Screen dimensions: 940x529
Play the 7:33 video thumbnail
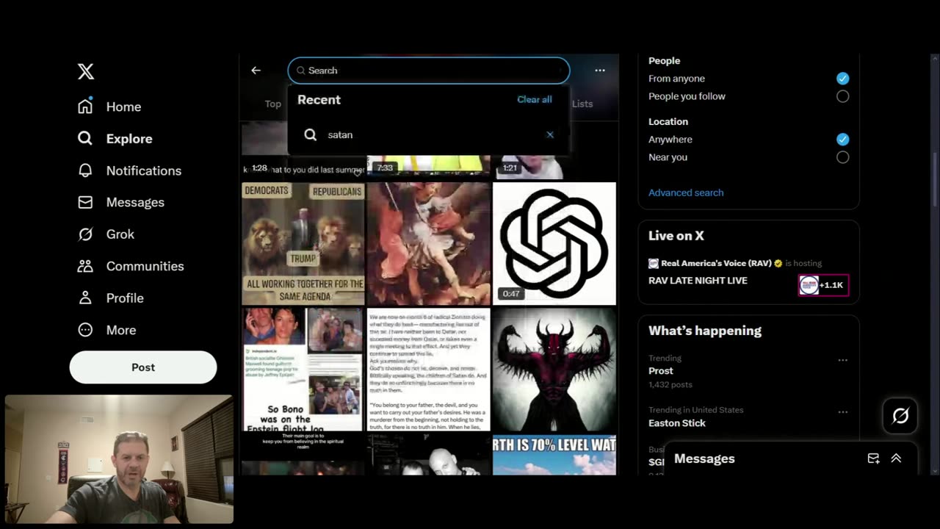pyautogui.click(x=428, y=167)
